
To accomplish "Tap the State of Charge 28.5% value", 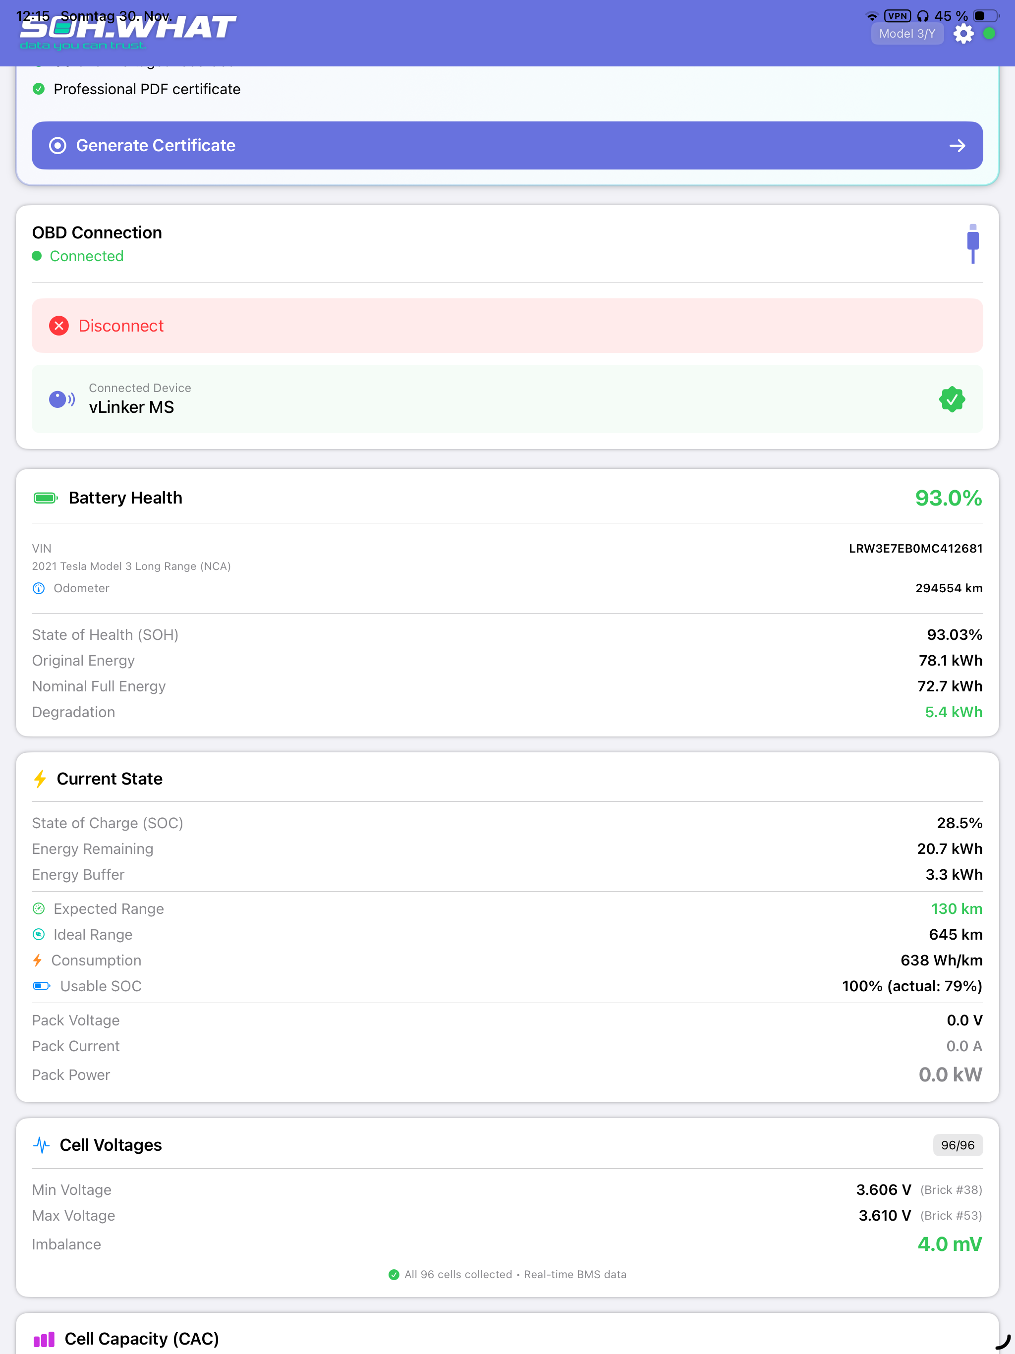I will pos(960,823).
